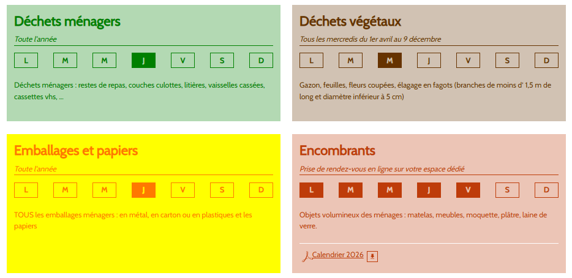Select the S day box in Emballages et papiers
This screenshot has height=278, width=572.
[222, 190]
